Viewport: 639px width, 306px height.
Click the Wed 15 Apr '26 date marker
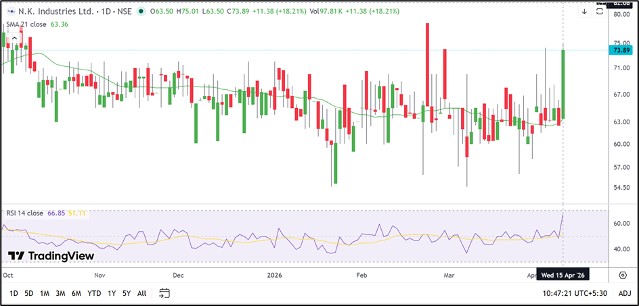click(563, 275)
